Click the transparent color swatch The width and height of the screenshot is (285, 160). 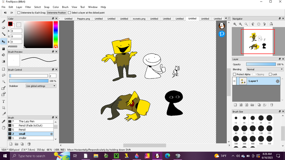[19, 24]
